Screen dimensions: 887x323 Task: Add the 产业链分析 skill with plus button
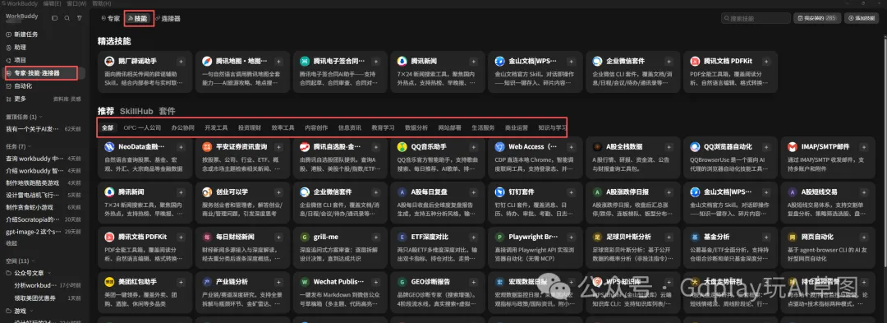point(278,281)
